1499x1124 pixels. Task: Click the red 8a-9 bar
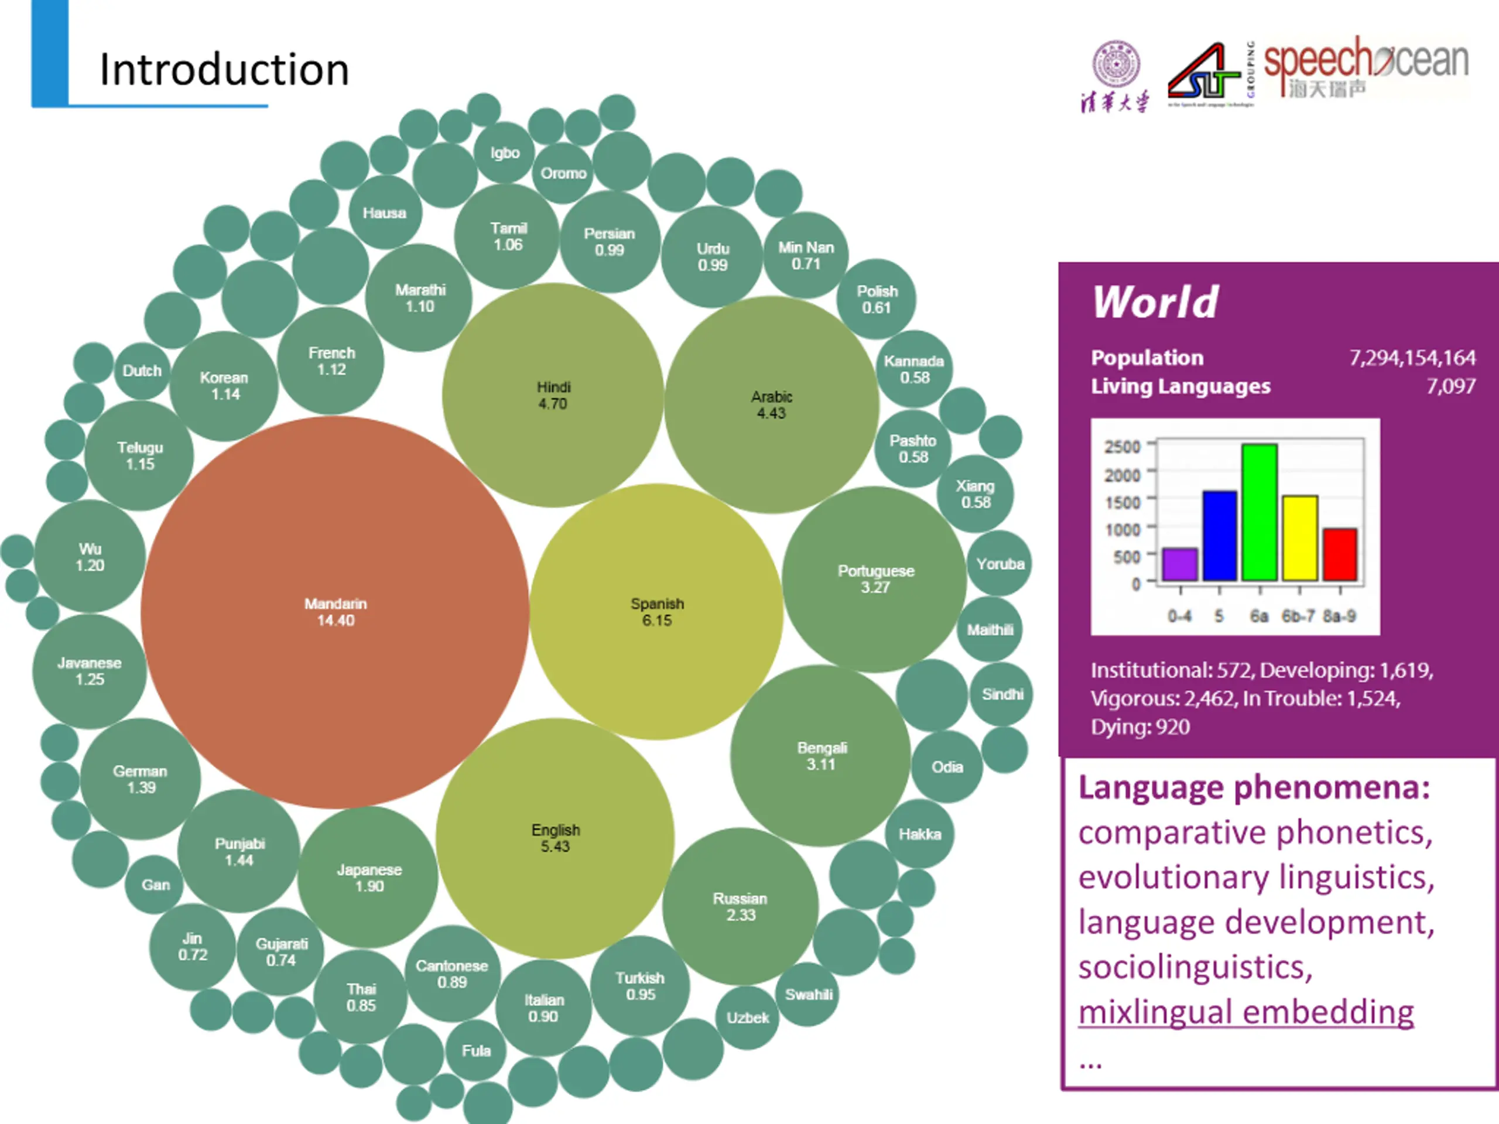[x=1340, y=555]
